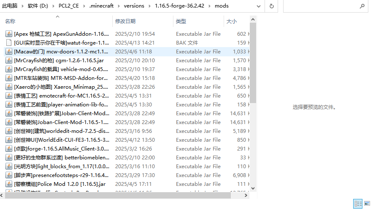373x209 pixels.
Task: Click the jar icon of worldedit-mod file
Action: pyautogui.click(x=9, y=131)
